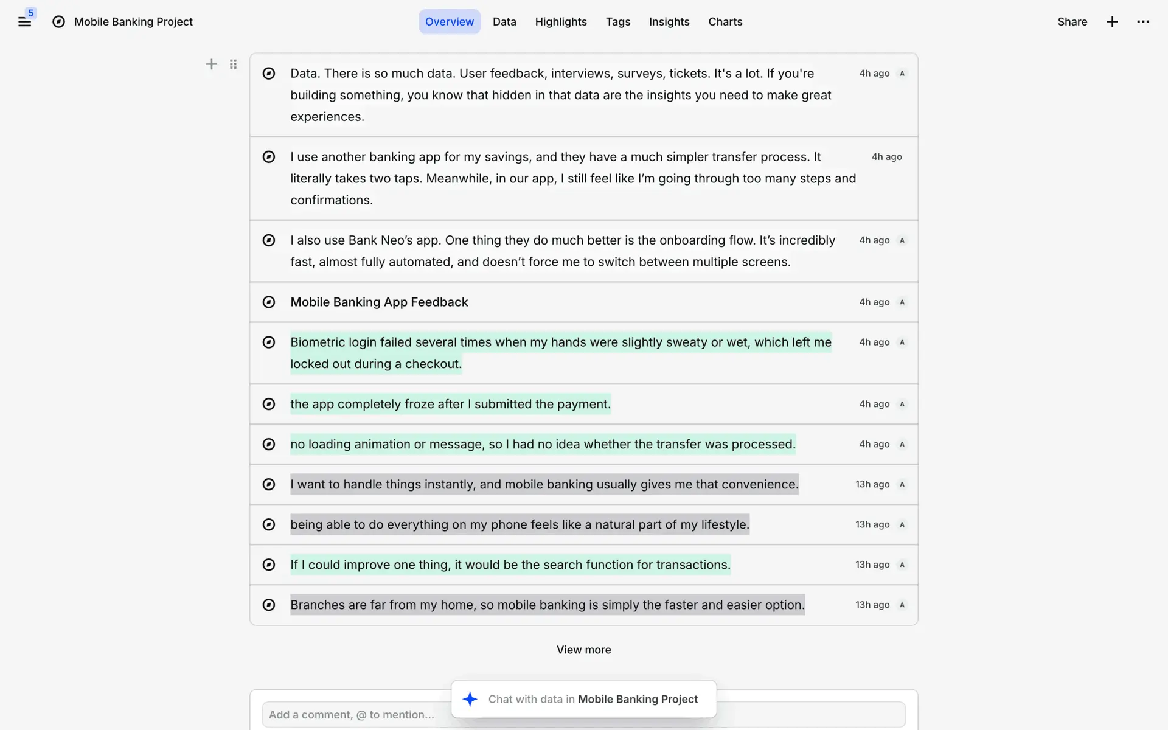The width and height of the screenshot is (1168, 730).
Task: Click the project compass icon beside title
Action: click(58, 22)
